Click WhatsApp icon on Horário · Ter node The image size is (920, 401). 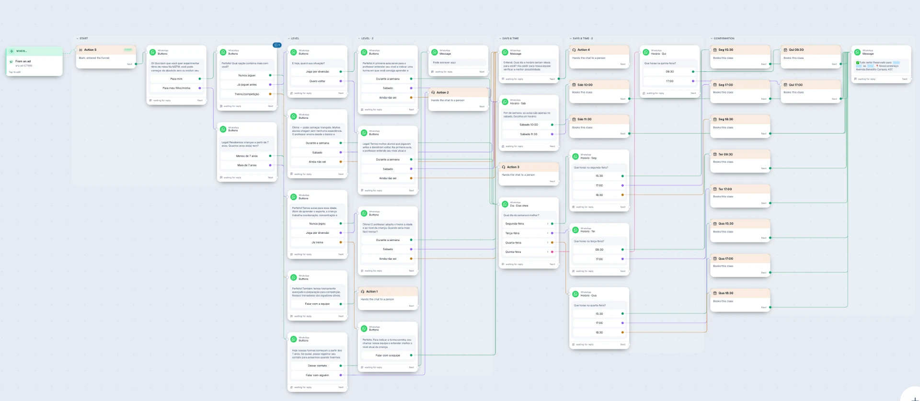(x=575, y=230)
